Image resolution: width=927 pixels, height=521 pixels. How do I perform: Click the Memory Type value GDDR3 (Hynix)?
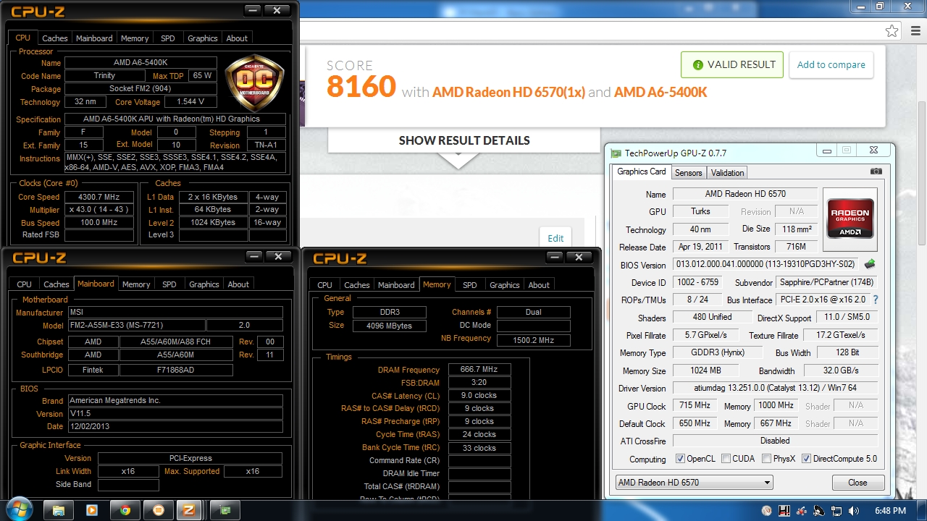point(717,352)
